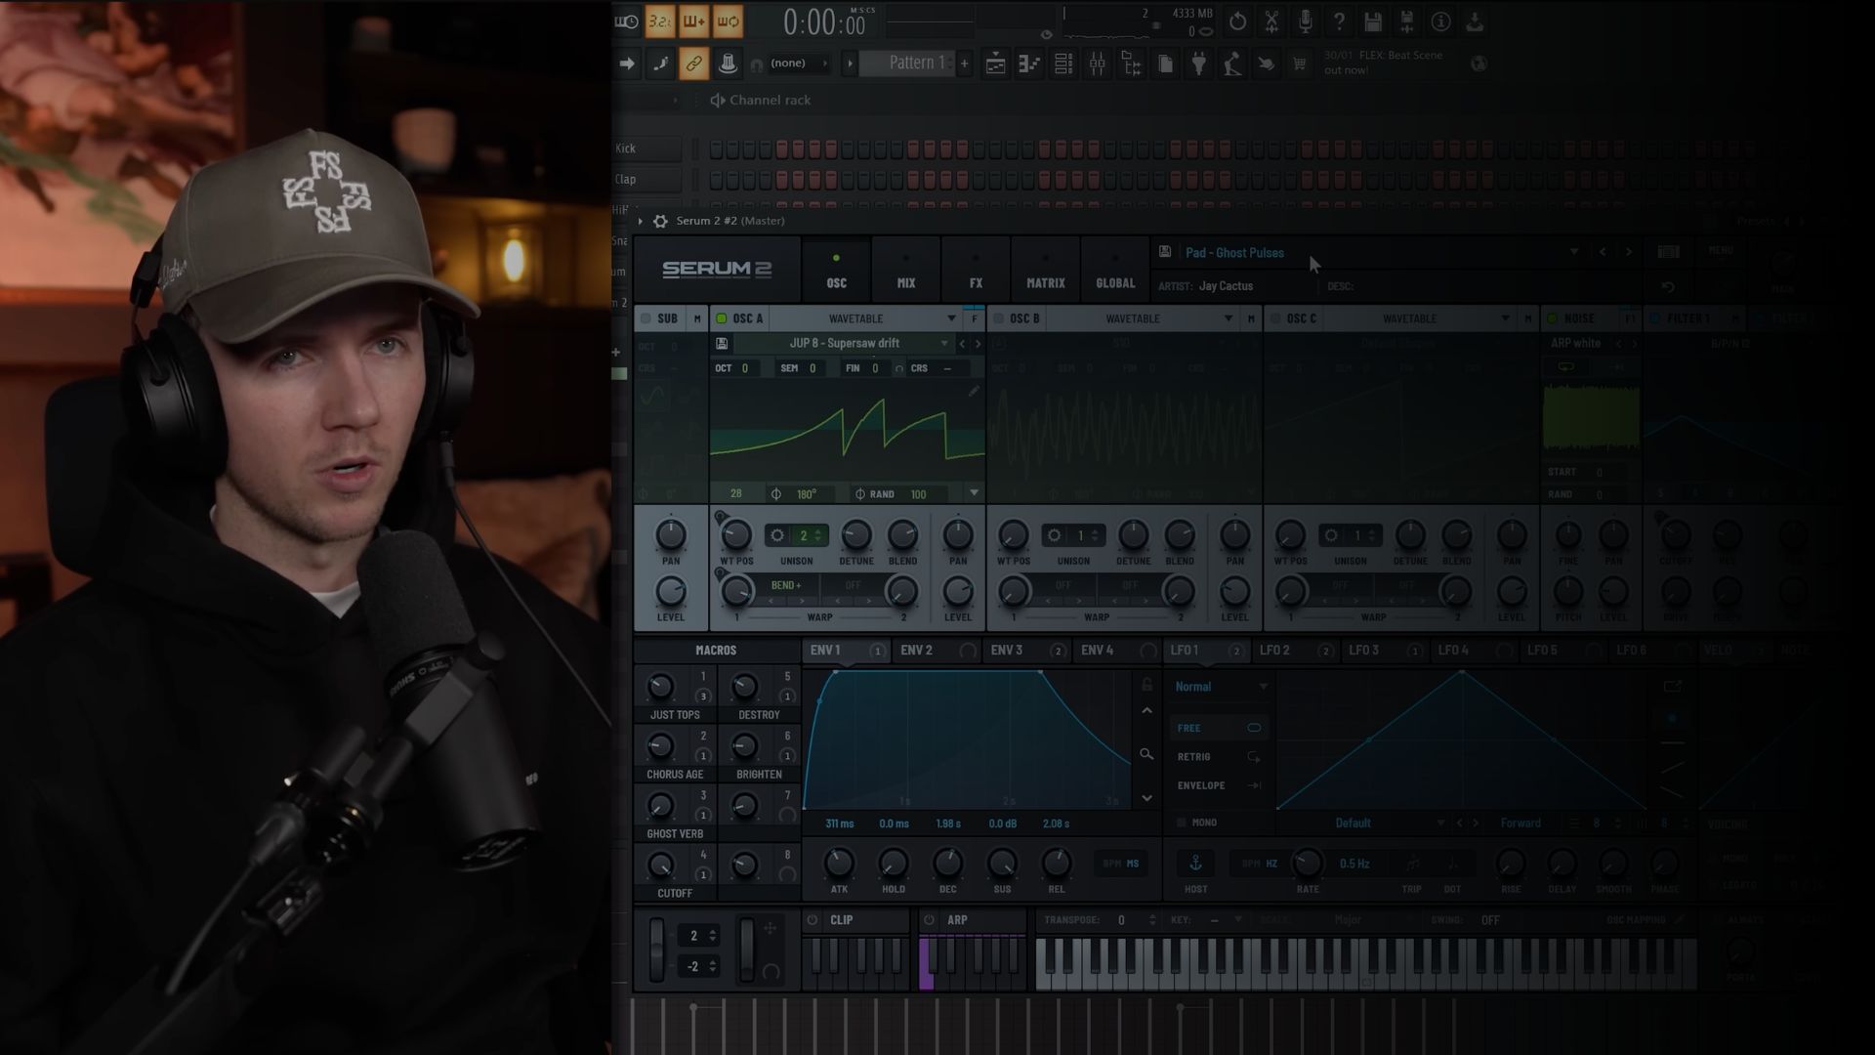
Task: Open the Channel rack toolbar icon
Action: [1063, 64]
